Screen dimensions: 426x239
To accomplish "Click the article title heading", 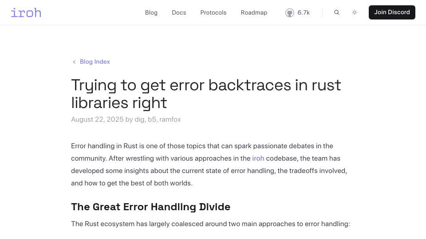I will [206, 94].
